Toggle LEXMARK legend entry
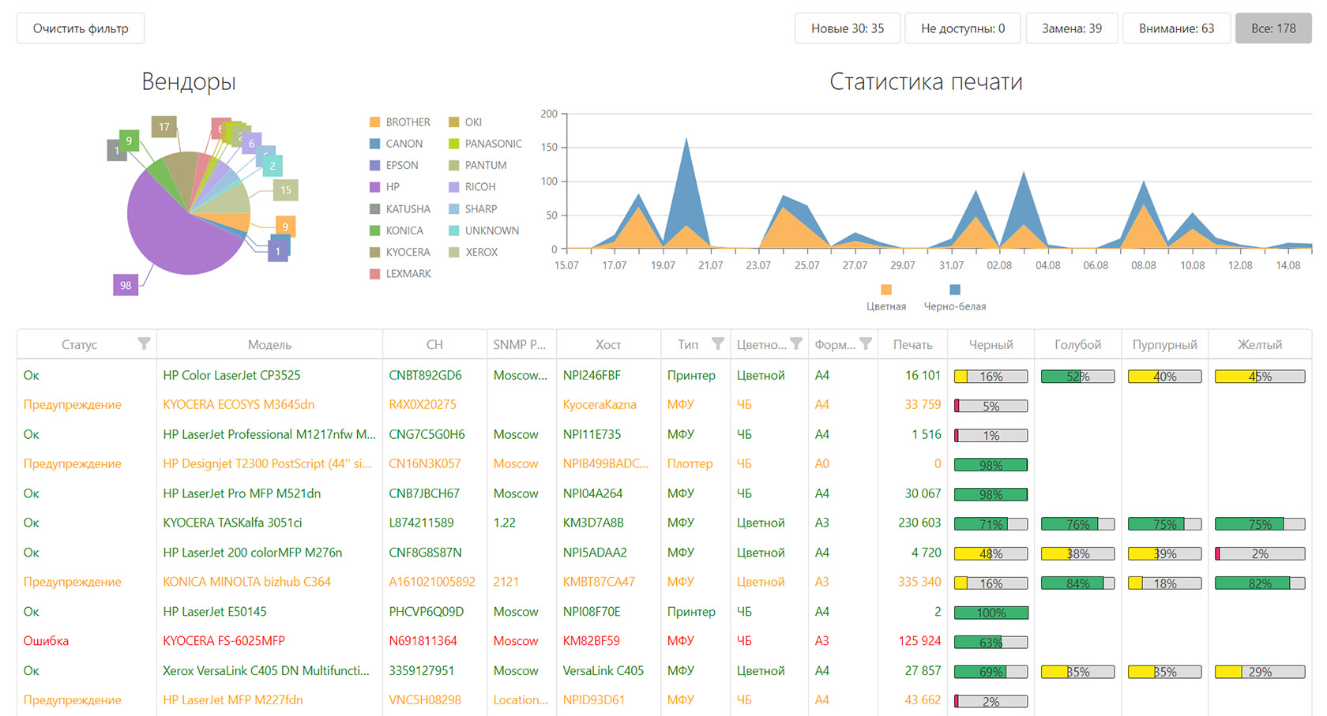The width and height of the screenshot is (1327, 716). 400,274
